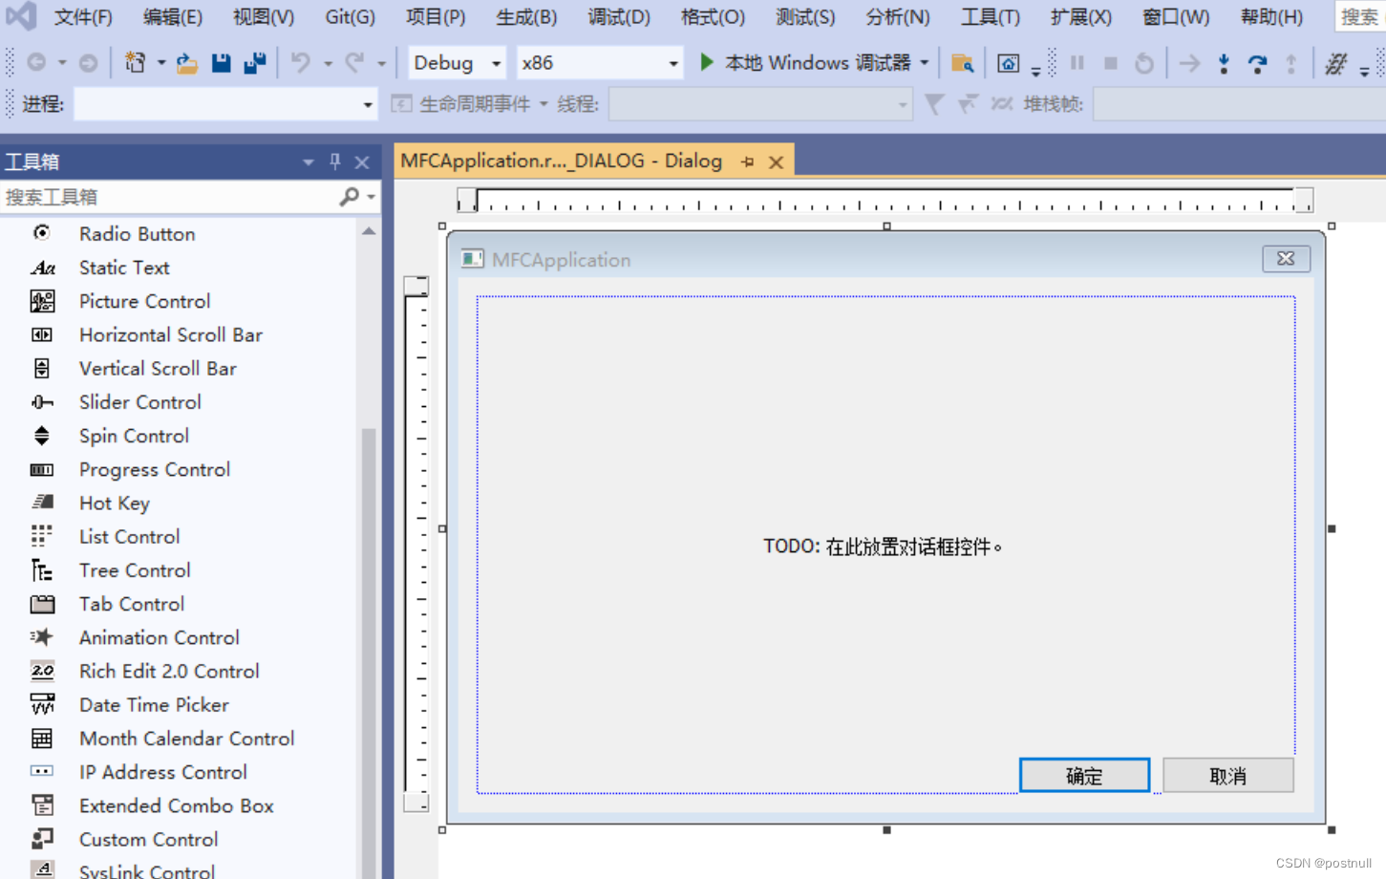This screenshot has width=1386, height=879.
Task: Click the top search box
Action: (1359, 17)
